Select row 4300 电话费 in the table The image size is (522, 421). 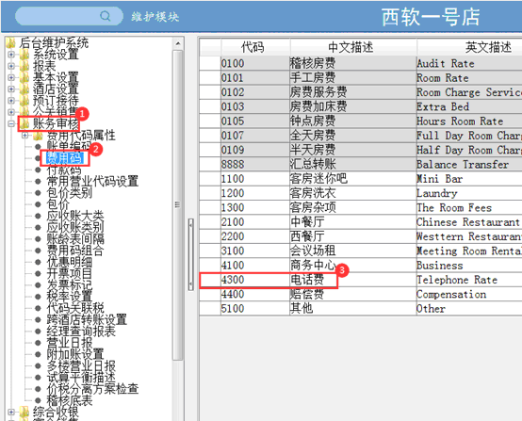point(361,280)
